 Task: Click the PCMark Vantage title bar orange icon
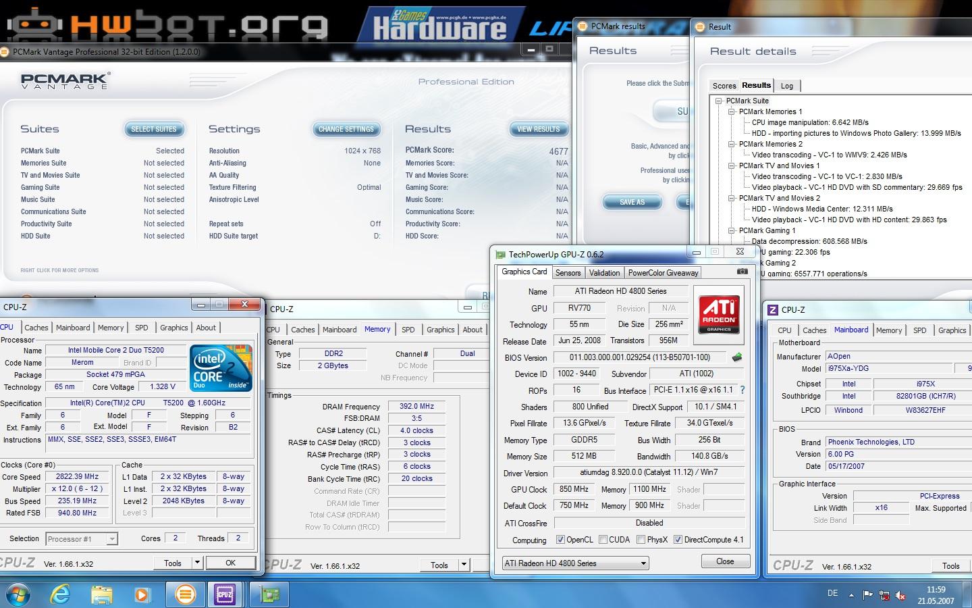6,51
